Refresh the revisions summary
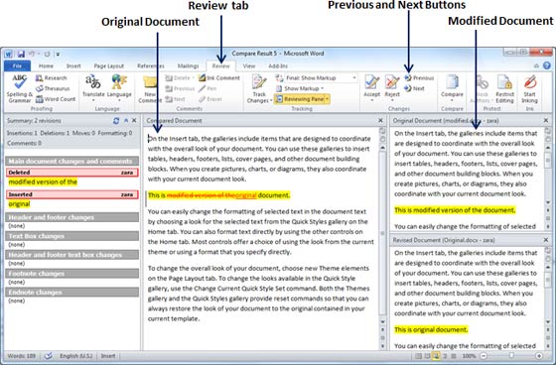Viewport: 556px width, 365px height. (116, 121)
